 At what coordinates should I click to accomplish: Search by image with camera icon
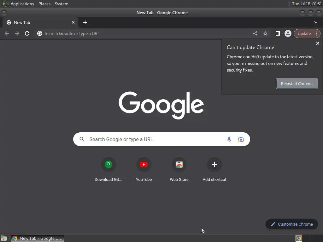[241, 139]
